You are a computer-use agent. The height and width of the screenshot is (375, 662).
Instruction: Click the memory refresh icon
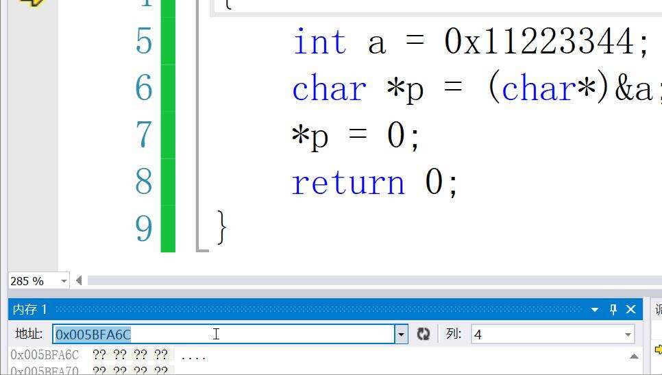[424, 334]
